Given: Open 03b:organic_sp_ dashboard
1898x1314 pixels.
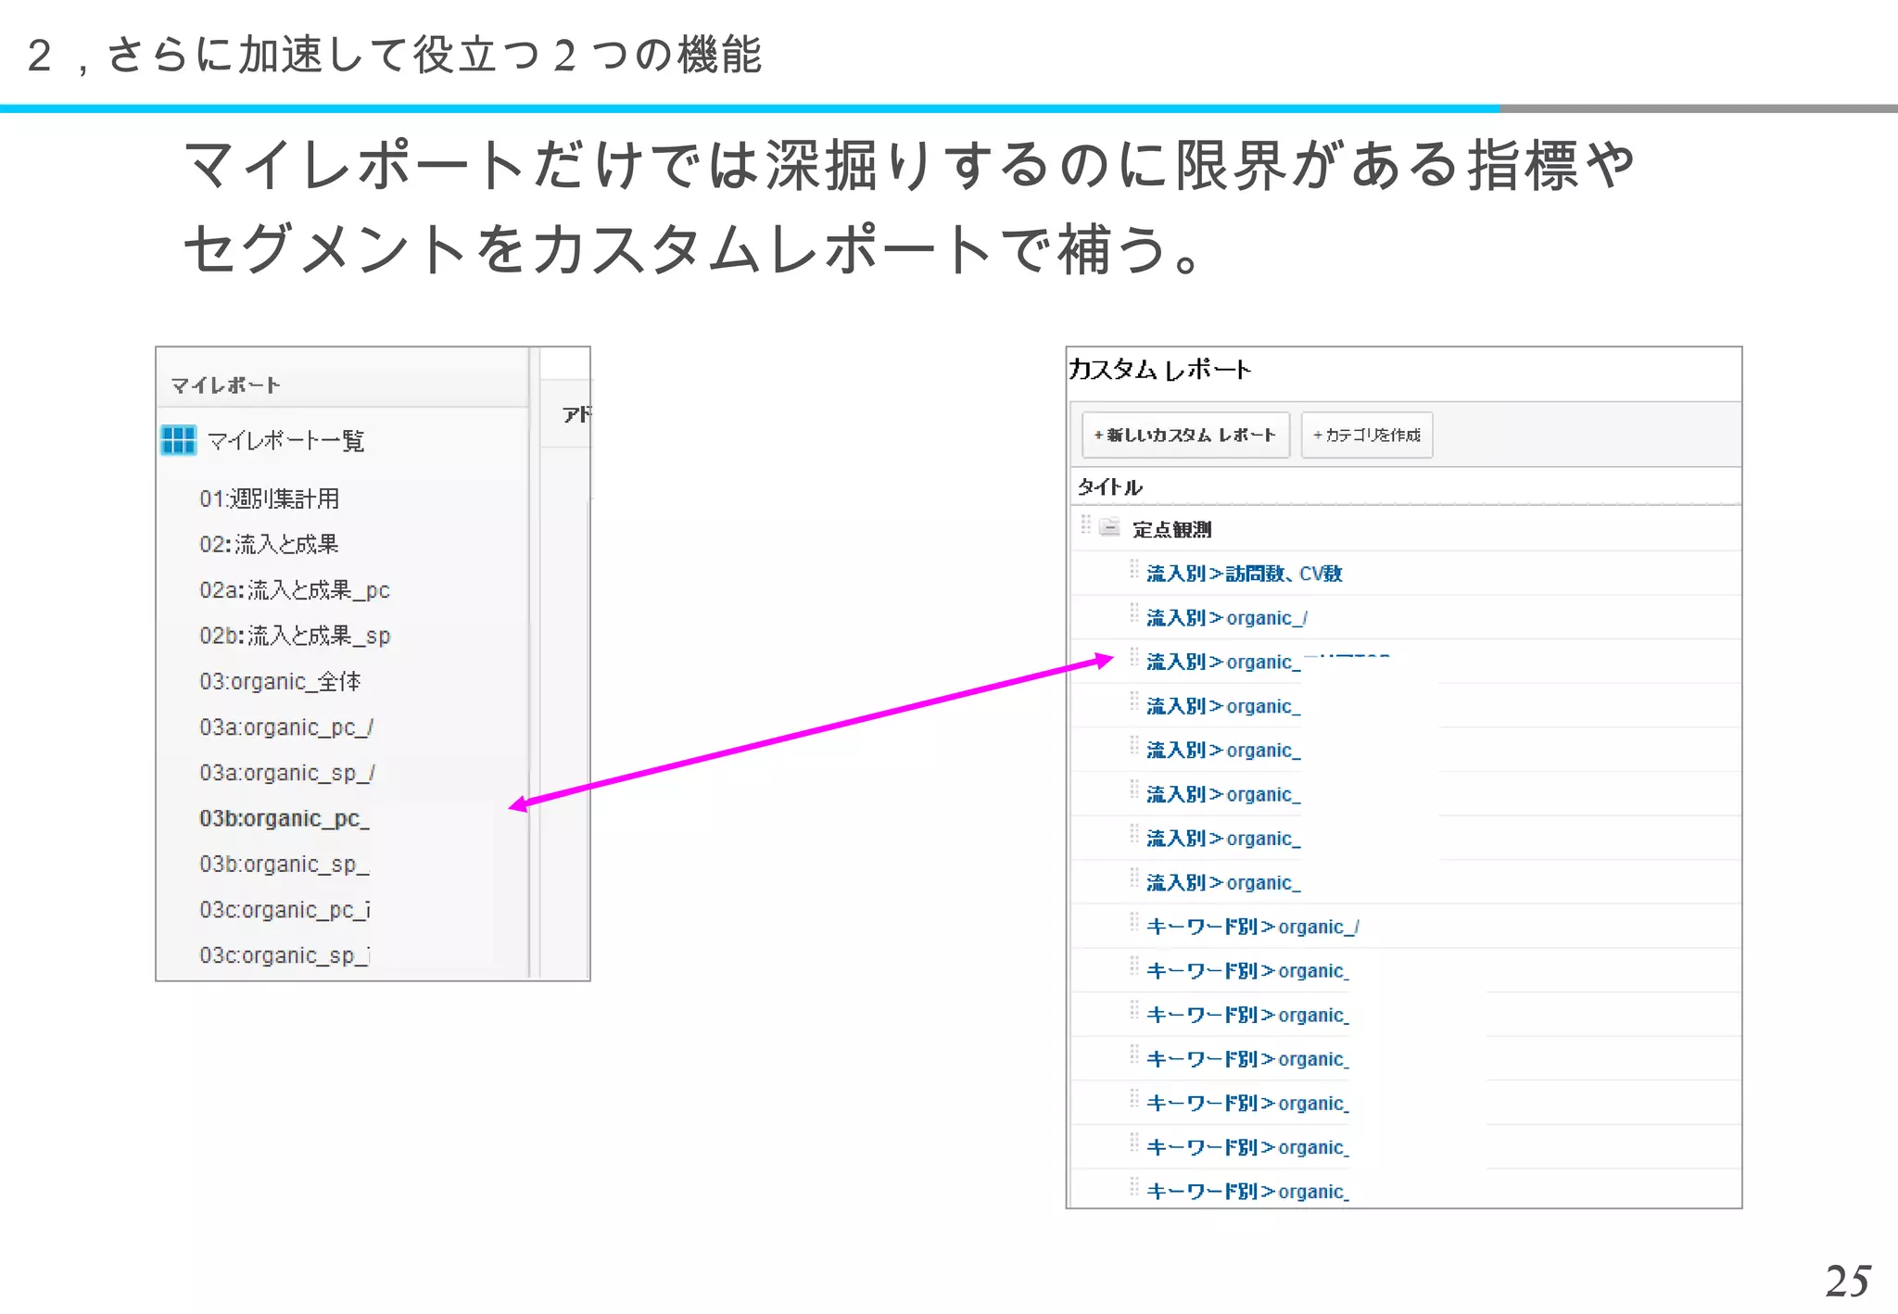Looking at the screenshot, I should pyautogui.click(x=285, y=864).
